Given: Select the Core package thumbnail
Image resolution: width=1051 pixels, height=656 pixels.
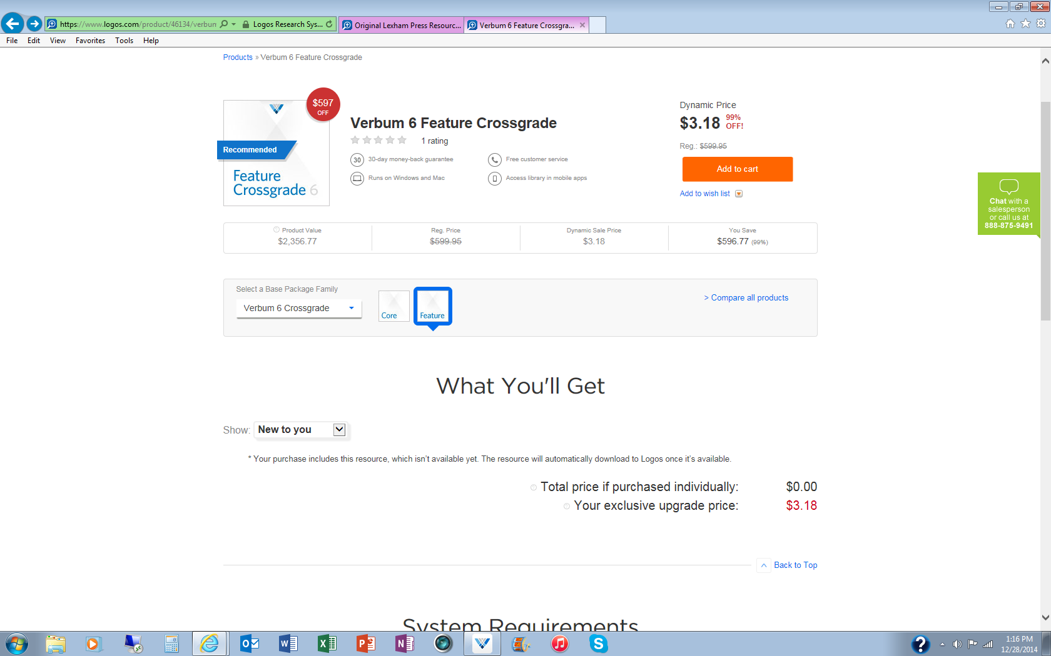Looking at the screenshot, I should click(x=394, y=306).
